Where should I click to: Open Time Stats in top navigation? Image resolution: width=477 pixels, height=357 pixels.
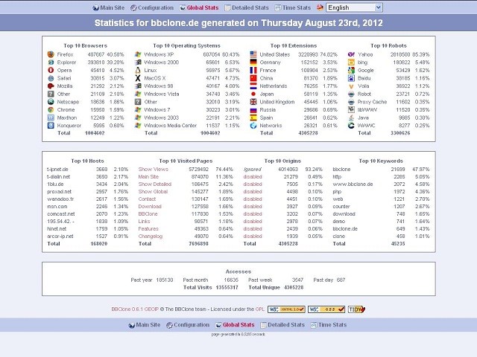[x=293, y=8]
